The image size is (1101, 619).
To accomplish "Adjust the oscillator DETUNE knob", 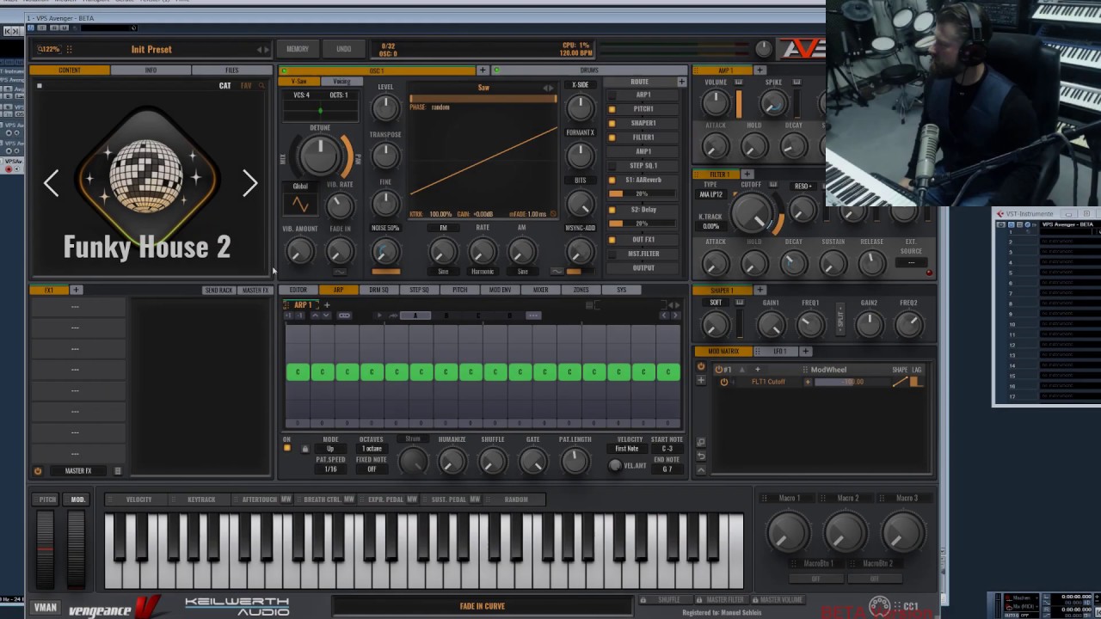I will point(319,156).
